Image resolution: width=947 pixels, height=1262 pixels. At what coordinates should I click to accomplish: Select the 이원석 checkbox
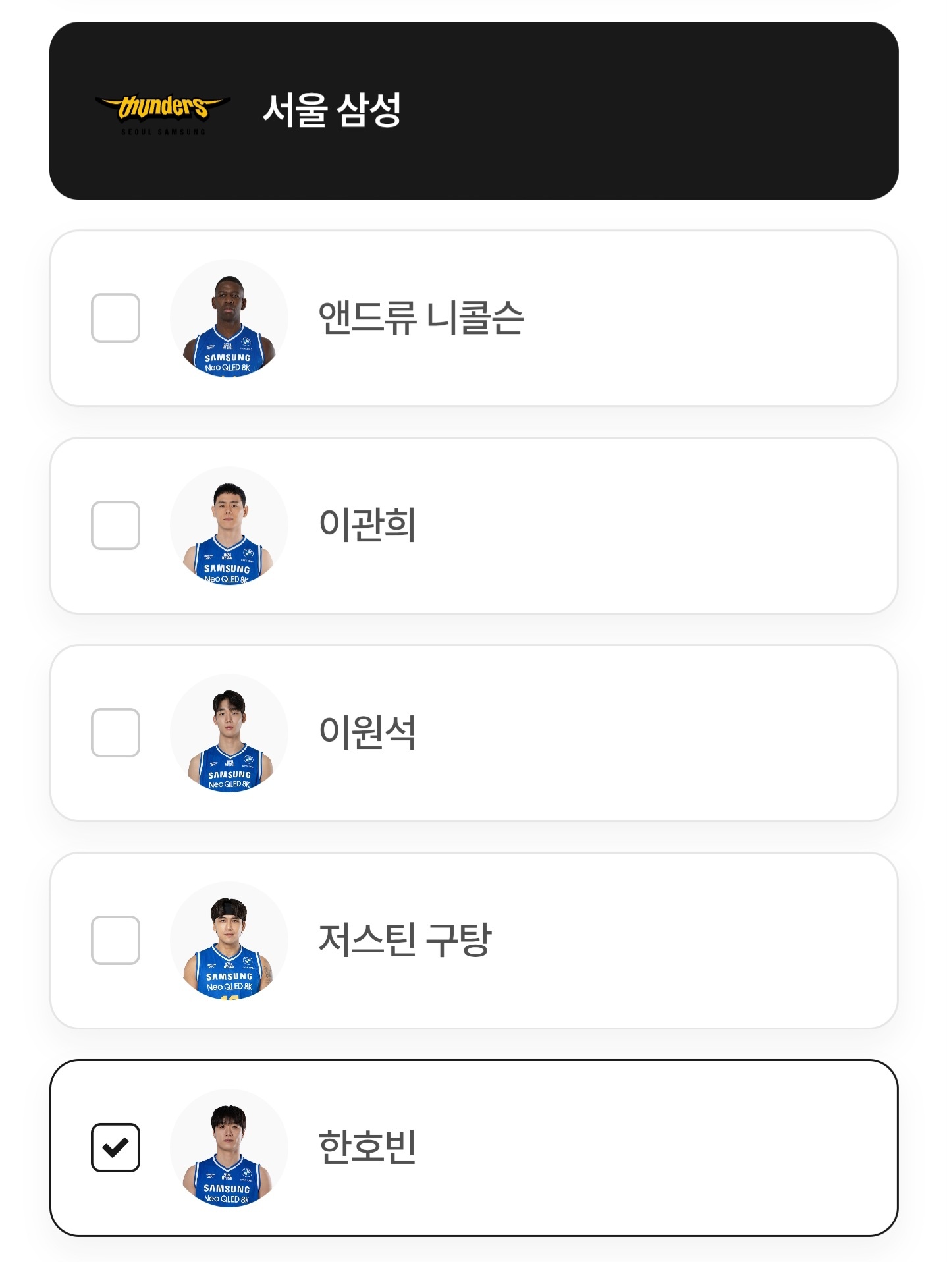pos(115,733)
